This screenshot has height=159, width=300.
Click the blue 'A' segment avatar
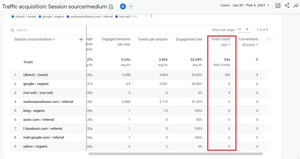(123, 6)
